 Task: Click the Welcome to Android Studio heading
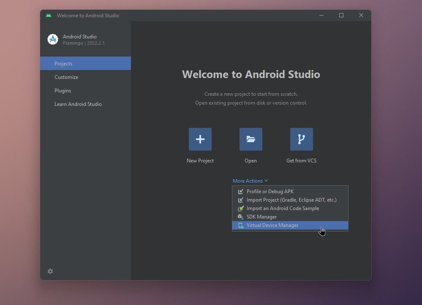pyautogui.click(x=251, y=74)
